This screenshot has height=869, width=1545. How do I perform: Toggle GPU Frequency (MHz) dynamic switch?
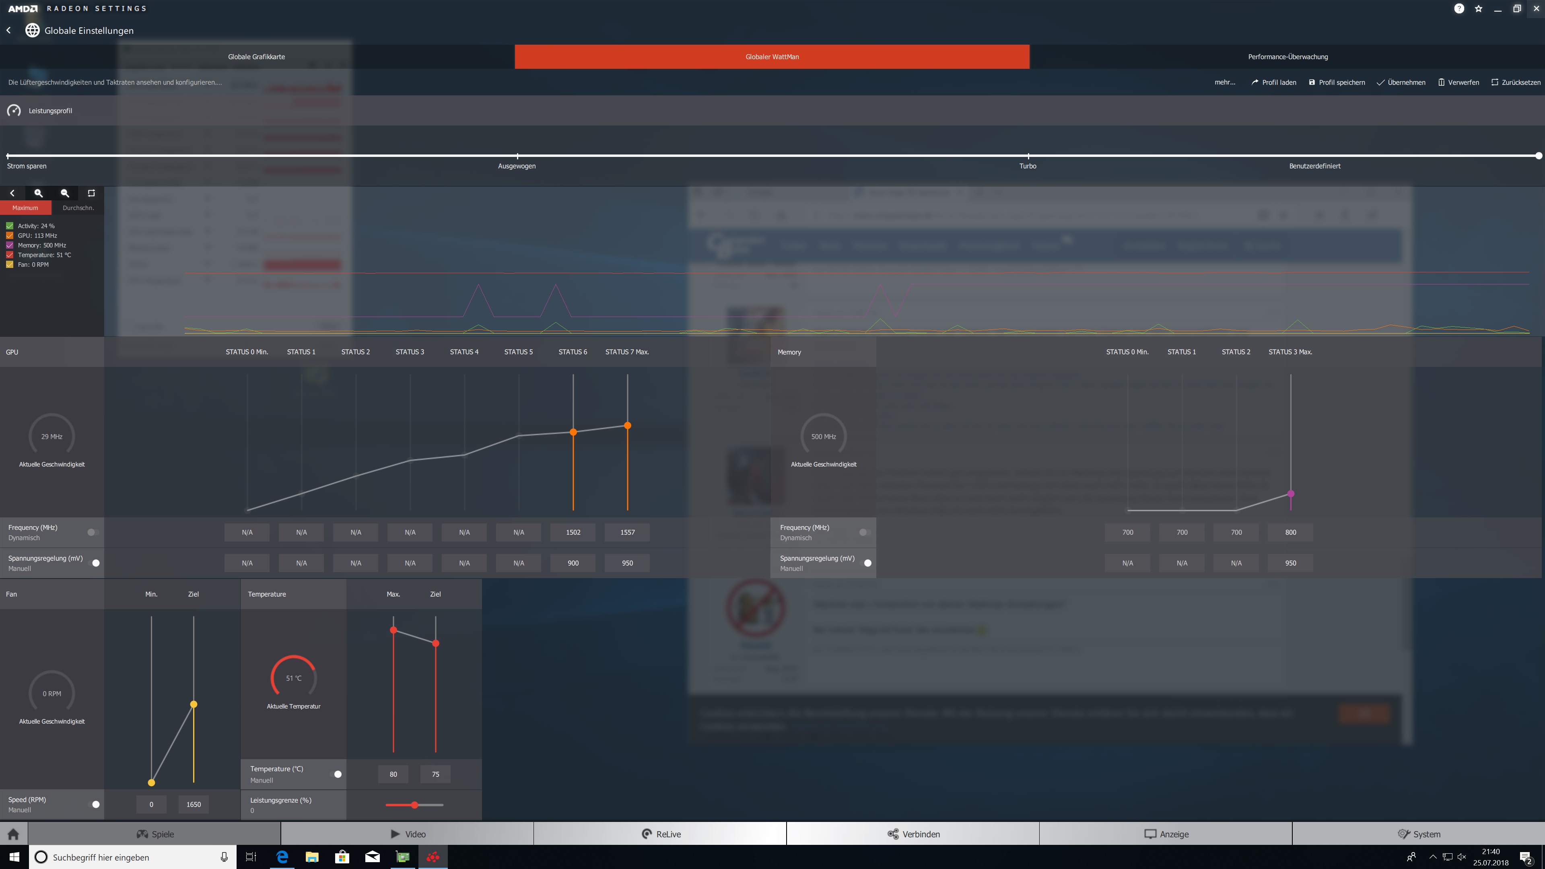(93, 532)
